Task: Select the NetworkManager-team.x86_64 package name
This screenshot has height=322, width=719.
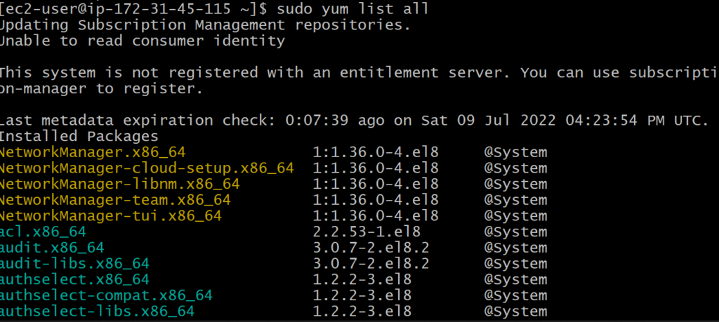Action: point(114,200)
